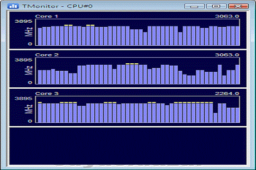Image resolution: width=256 pixels, height=170 pixels.
Task: Select the 'Core 2' label
Action: pyautogui.click(x=47, y=55)
